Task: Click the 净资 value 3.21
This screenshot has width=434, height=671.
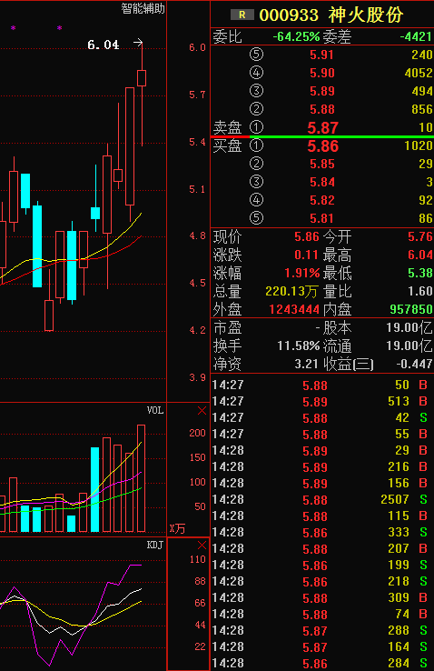Action: [306, 365]
